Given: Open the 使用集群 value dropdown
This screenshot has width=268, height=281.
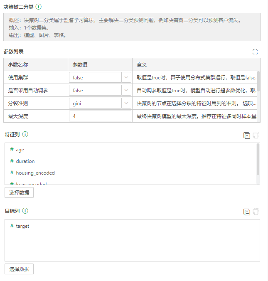Looking at the screenshot, I should pyautogui.click(x=100, y=77).
